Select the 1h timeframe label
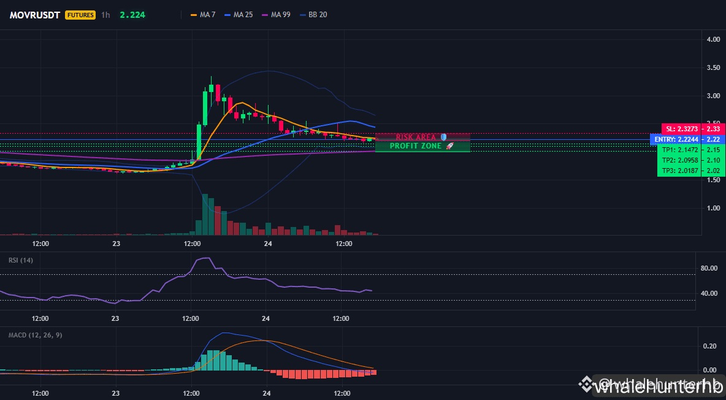This screenshot has width=726, height=400. coord(105,15)
